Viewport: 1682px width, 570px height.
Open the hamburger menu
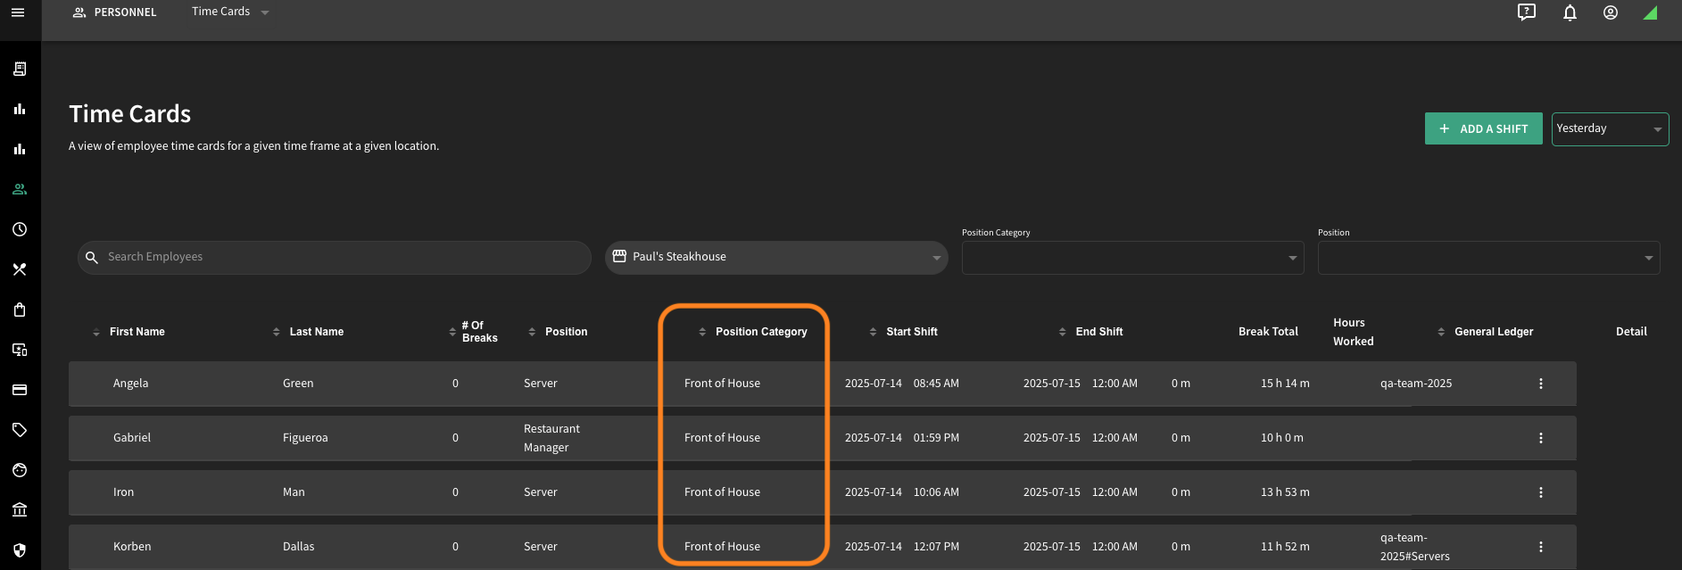tap(18, 12)
